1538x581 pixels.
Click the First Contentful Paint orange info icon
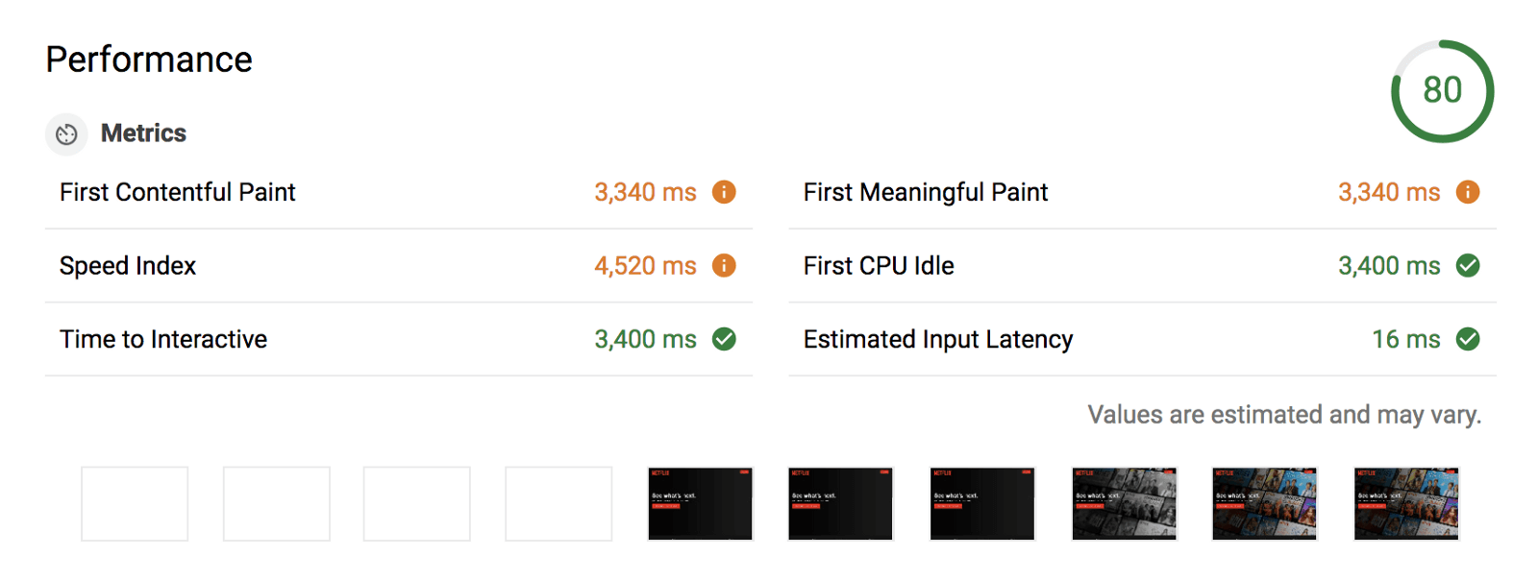pyautogui.click(x=724, y=192)
